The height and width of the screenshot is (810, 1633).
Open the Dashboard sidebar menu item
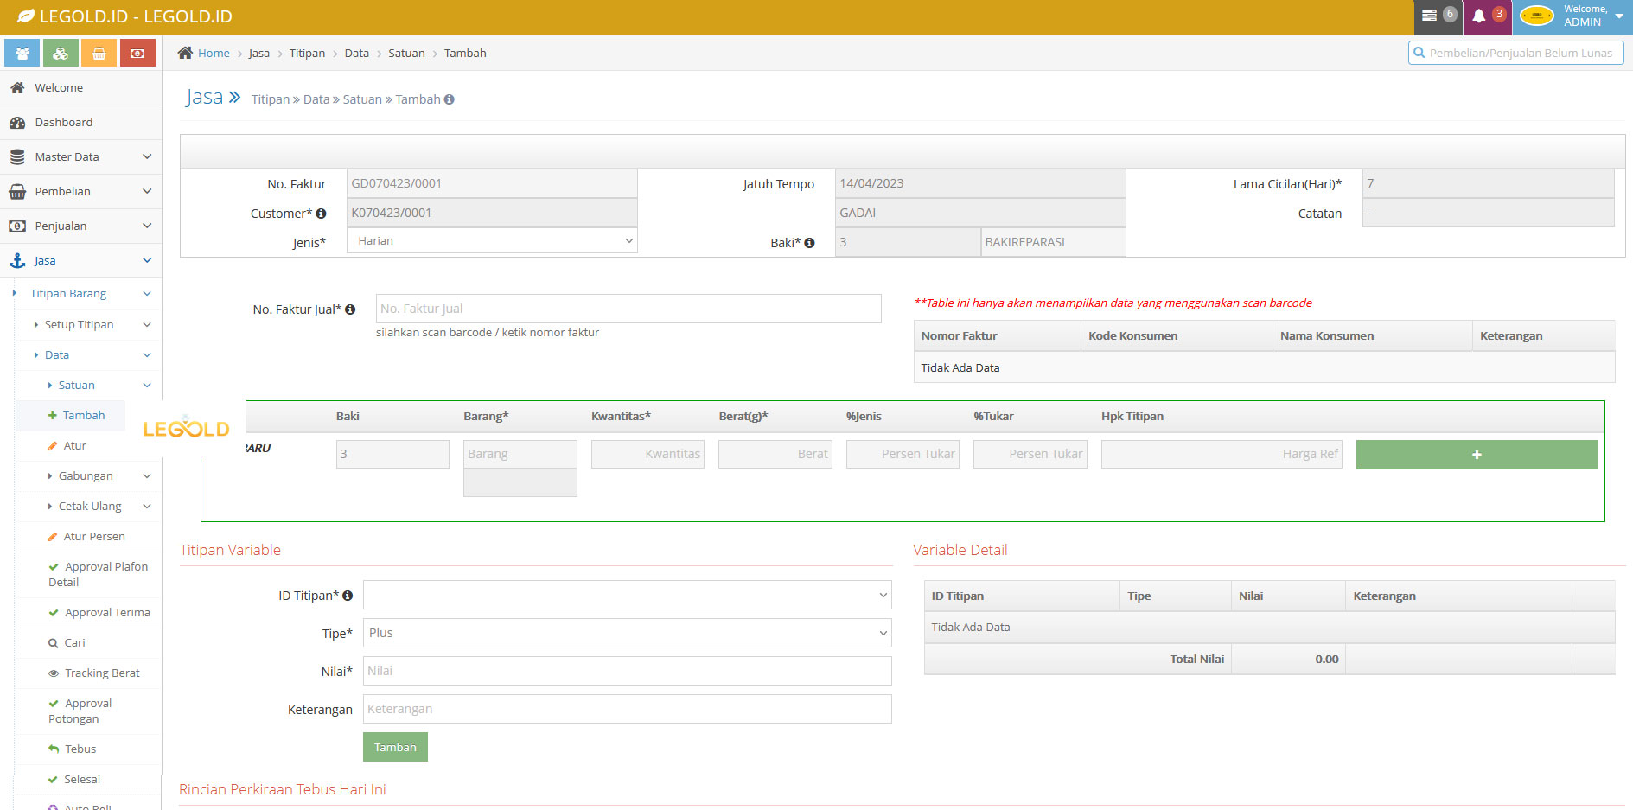click(62, 122)
